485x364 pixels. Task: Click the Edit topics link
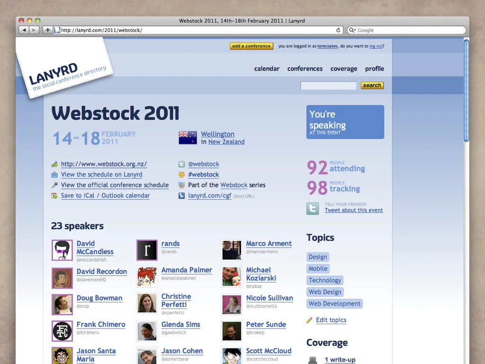coord(331,320)
